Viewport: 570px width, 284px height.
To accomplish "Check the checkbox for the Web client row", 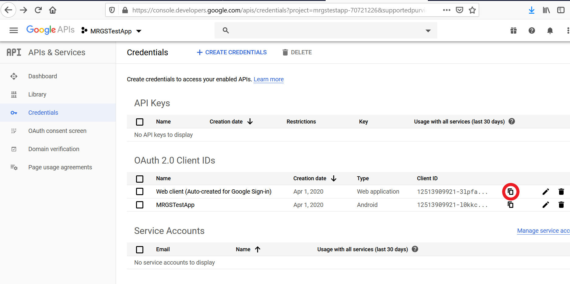I will (x=140, y=191).
